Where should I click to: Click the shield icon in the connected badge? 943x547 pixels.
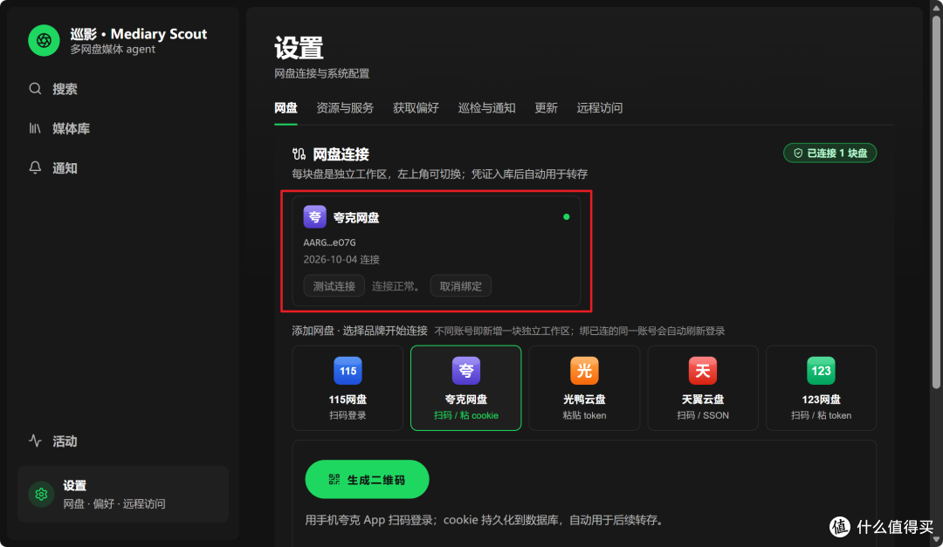tap(798, 154)
